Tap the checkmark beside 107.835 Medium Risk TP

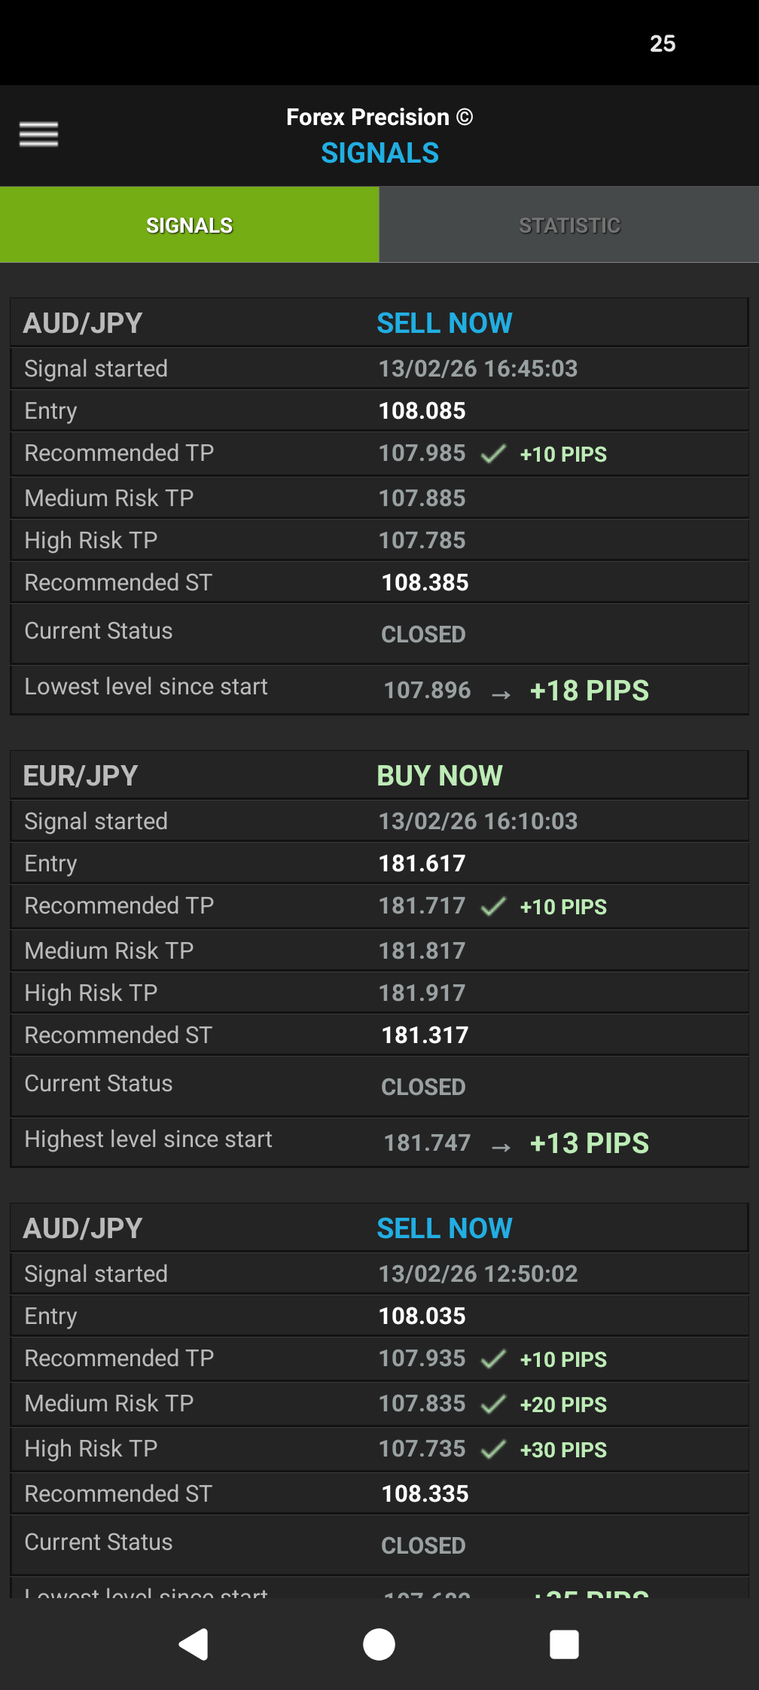click(493, 1405)
